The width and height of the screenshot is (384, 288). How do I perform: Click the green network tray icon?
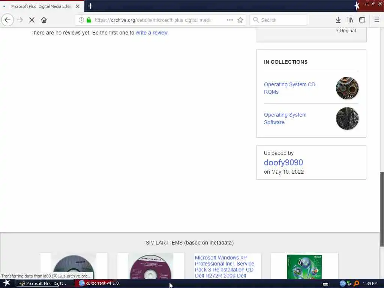click(x=349, y=283)
